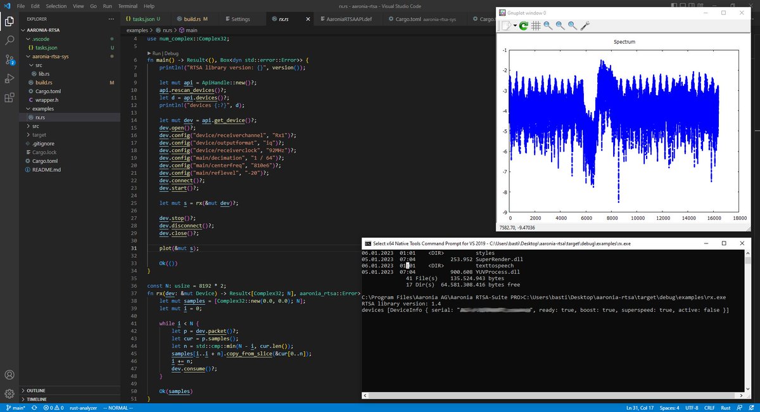760x412 pixels.
Task: Open dropdown arrow next to gnuplot copy icon
Action: (x=515, y=26)
